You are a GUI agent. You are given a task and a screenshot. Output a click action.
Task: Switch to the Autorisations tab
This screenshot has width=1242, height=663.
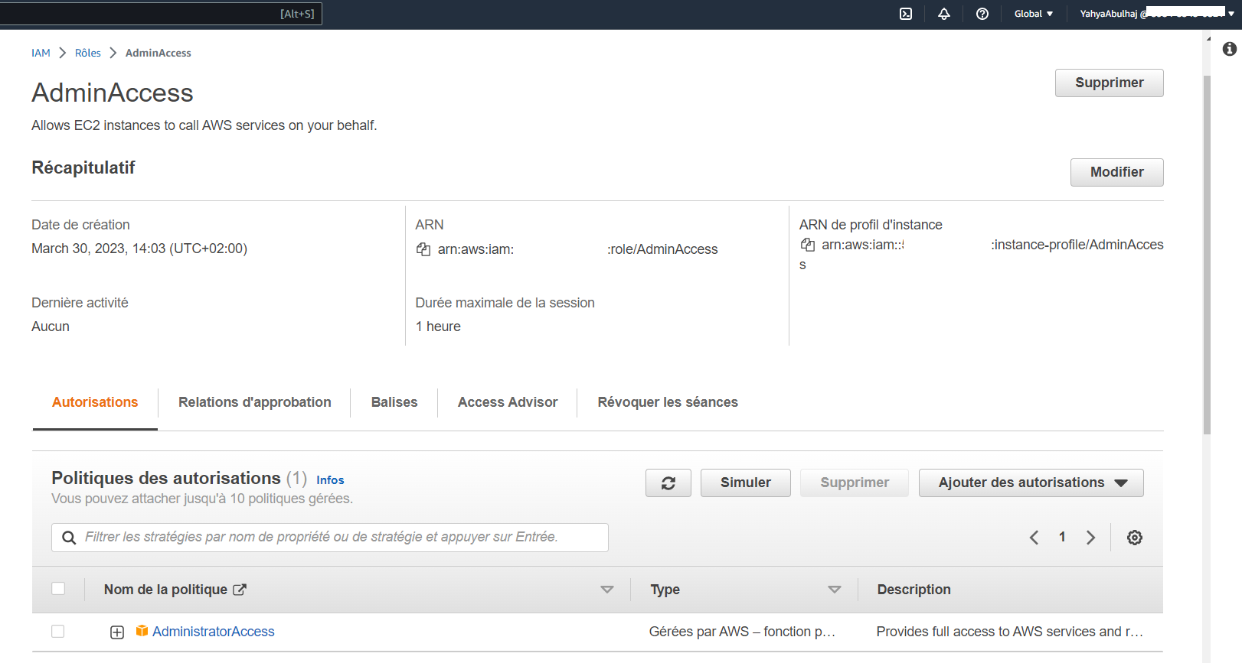95,402
